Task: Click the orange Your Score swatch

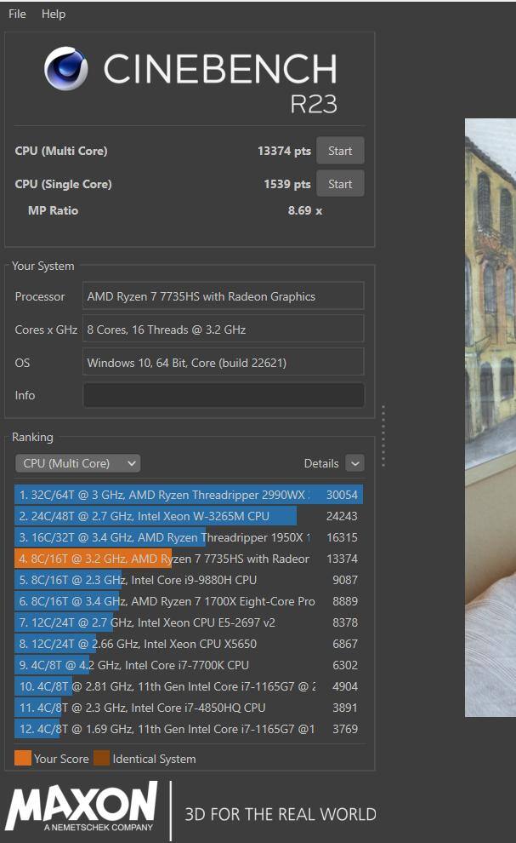Action: coord(23,759)
